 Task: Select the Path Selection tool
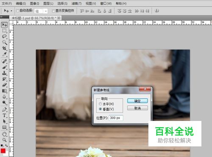(4, 121)
